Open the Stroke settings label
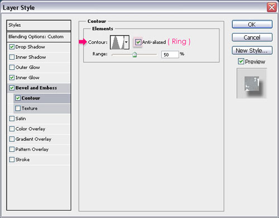Screen dimensions: 279x218 tap(22, 160)
